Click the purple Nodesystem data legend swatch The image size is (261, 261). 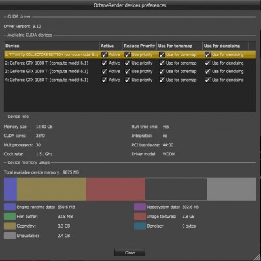coord(140,207)
